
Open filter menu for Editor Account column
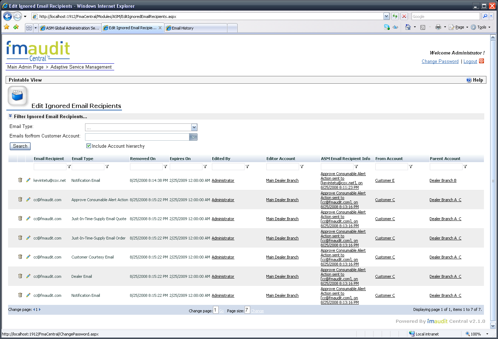tap(302, 167)
